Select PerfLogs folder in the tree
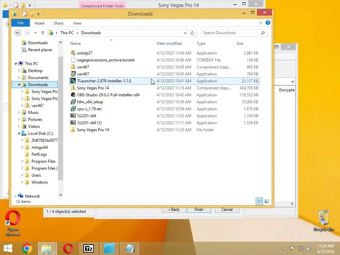This screenshot has width=340, height=255. click(x=39, y=154)
